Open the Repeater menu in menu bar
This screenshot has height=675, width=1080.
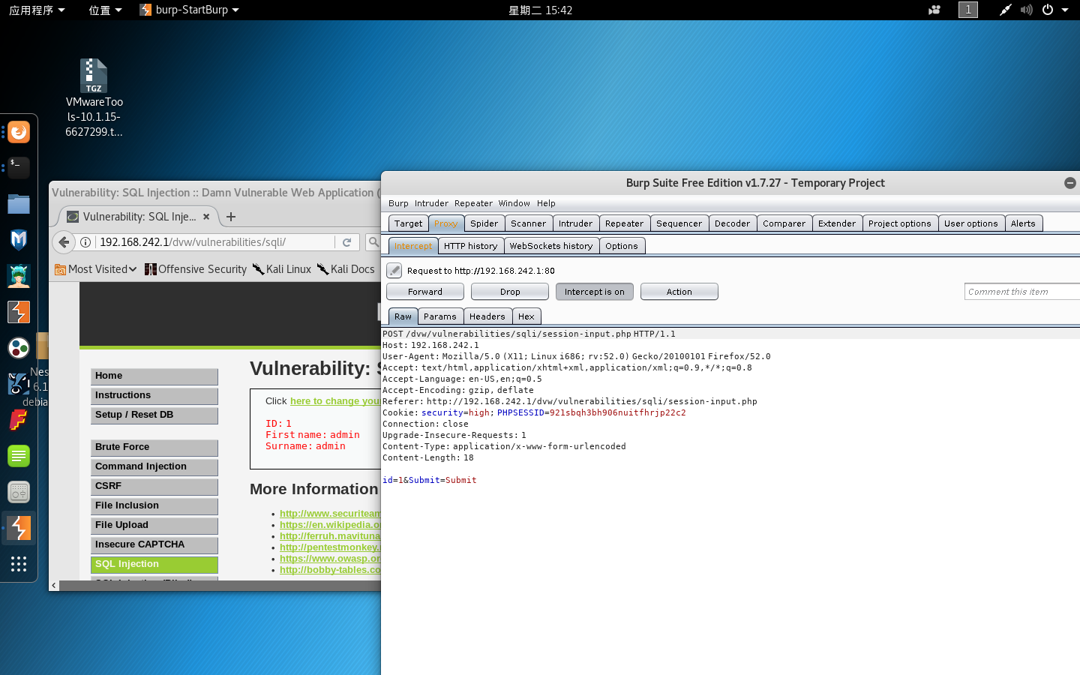[x=473, y=203]
